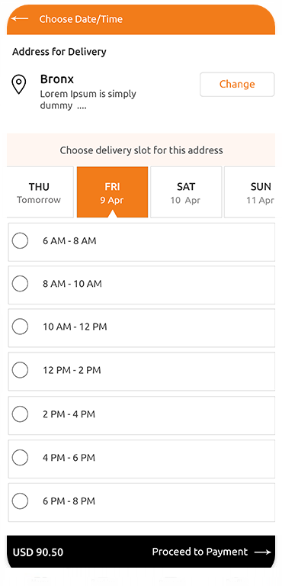Select the 8 AM - 10 AM slot

click(142, 285)
